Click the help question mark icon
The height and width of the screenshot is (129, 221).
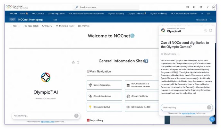coord(208,7)
